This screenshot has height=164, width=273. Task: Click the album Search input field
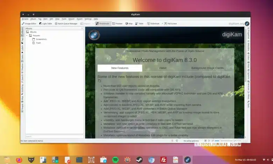pos(54,136)
